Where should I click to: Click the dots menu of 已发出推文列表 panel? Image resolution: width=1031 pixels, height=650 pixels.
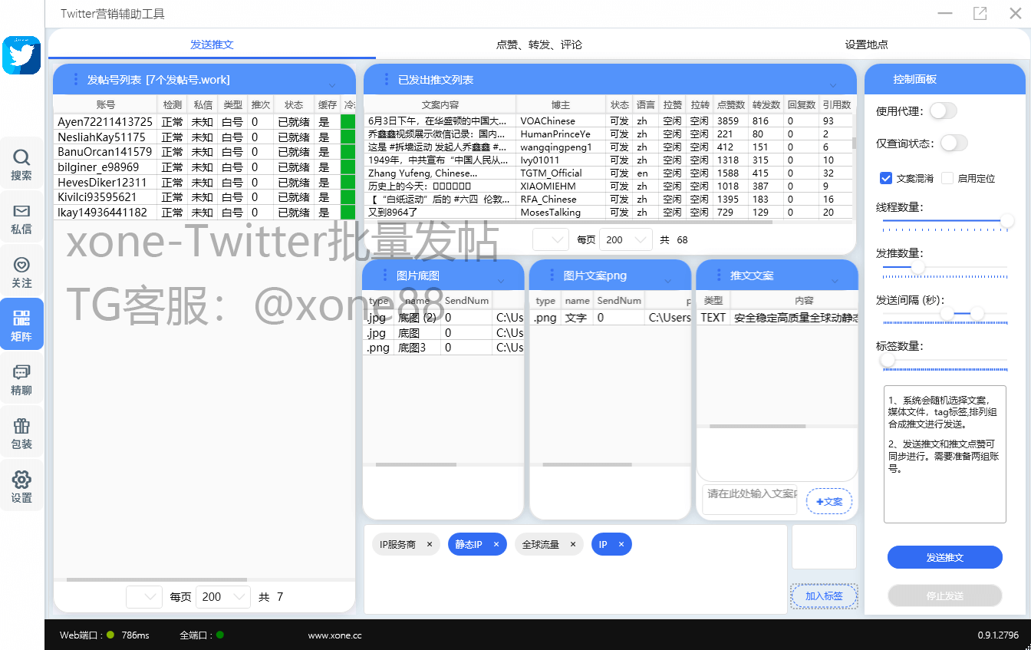[x=386, y=79]
